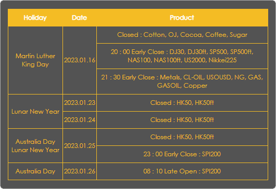Click Closed HK50 row for 2023.01.24
This screenshot has width=276, height=189.
coord(182,120)
